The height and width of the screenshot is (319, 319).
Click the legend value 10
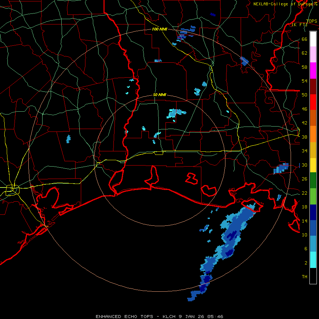pos(304,235)
